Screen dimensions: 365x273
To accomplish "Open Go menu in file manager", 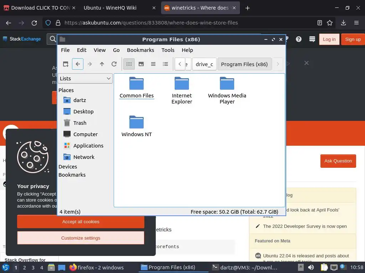I will click(116, 50).
